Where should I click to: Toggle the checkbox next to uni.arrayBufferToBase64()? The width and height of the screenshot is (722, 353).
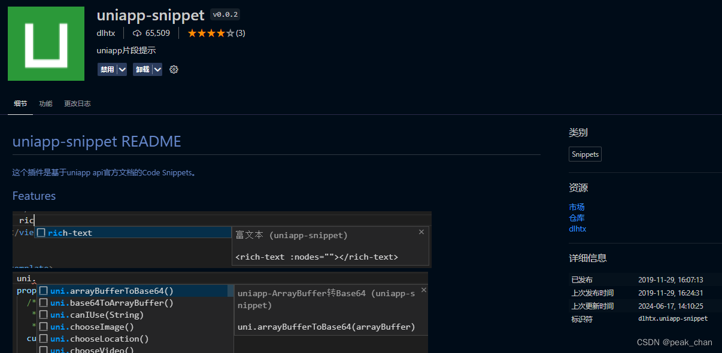(x=44, y=291)
